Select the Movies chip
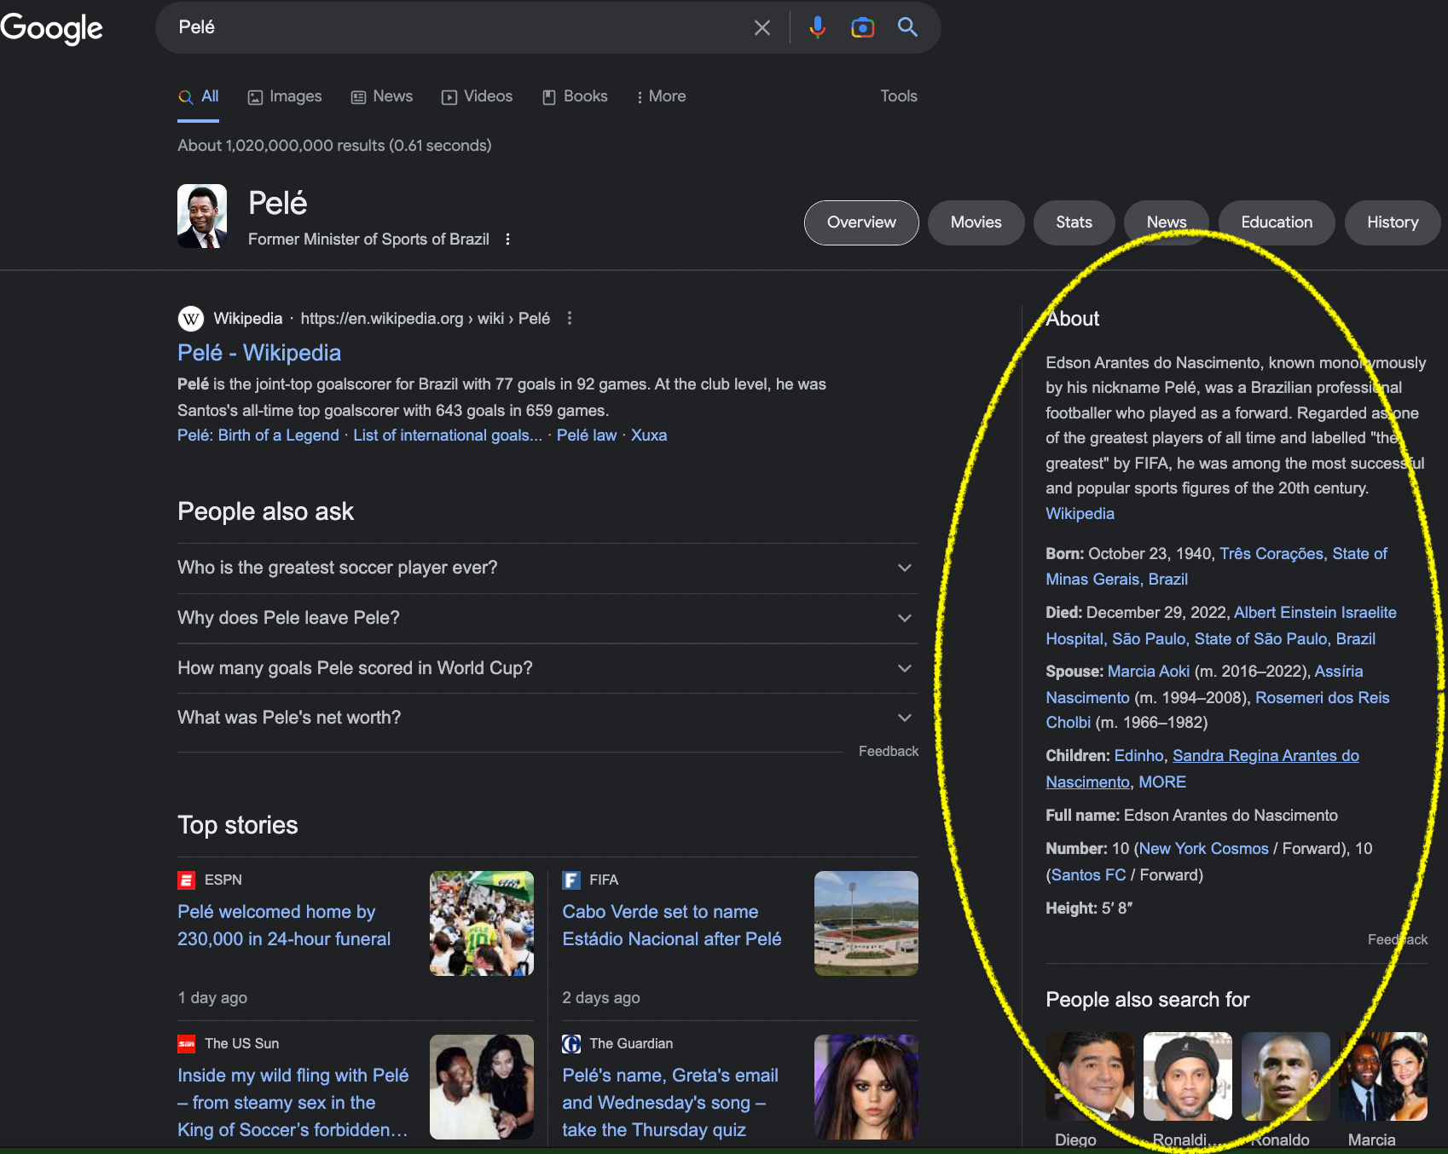 tap(976, 222)
